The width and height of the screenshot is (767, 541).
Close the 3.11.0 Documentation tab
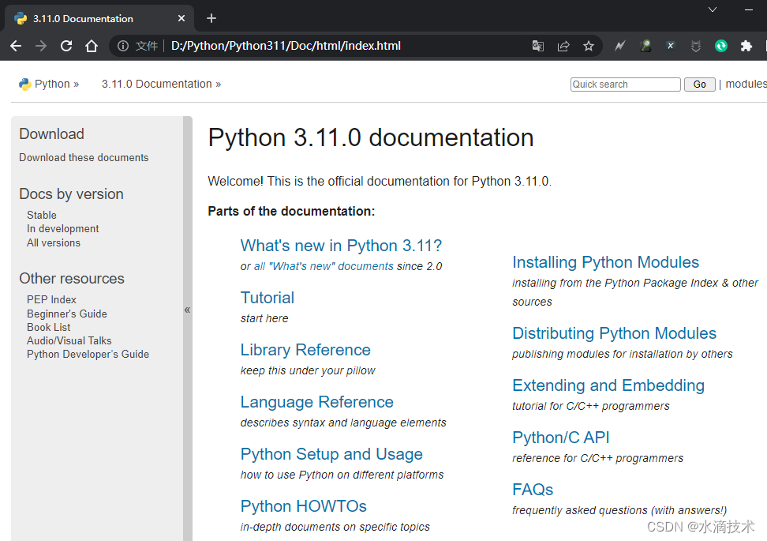(181, 19)
